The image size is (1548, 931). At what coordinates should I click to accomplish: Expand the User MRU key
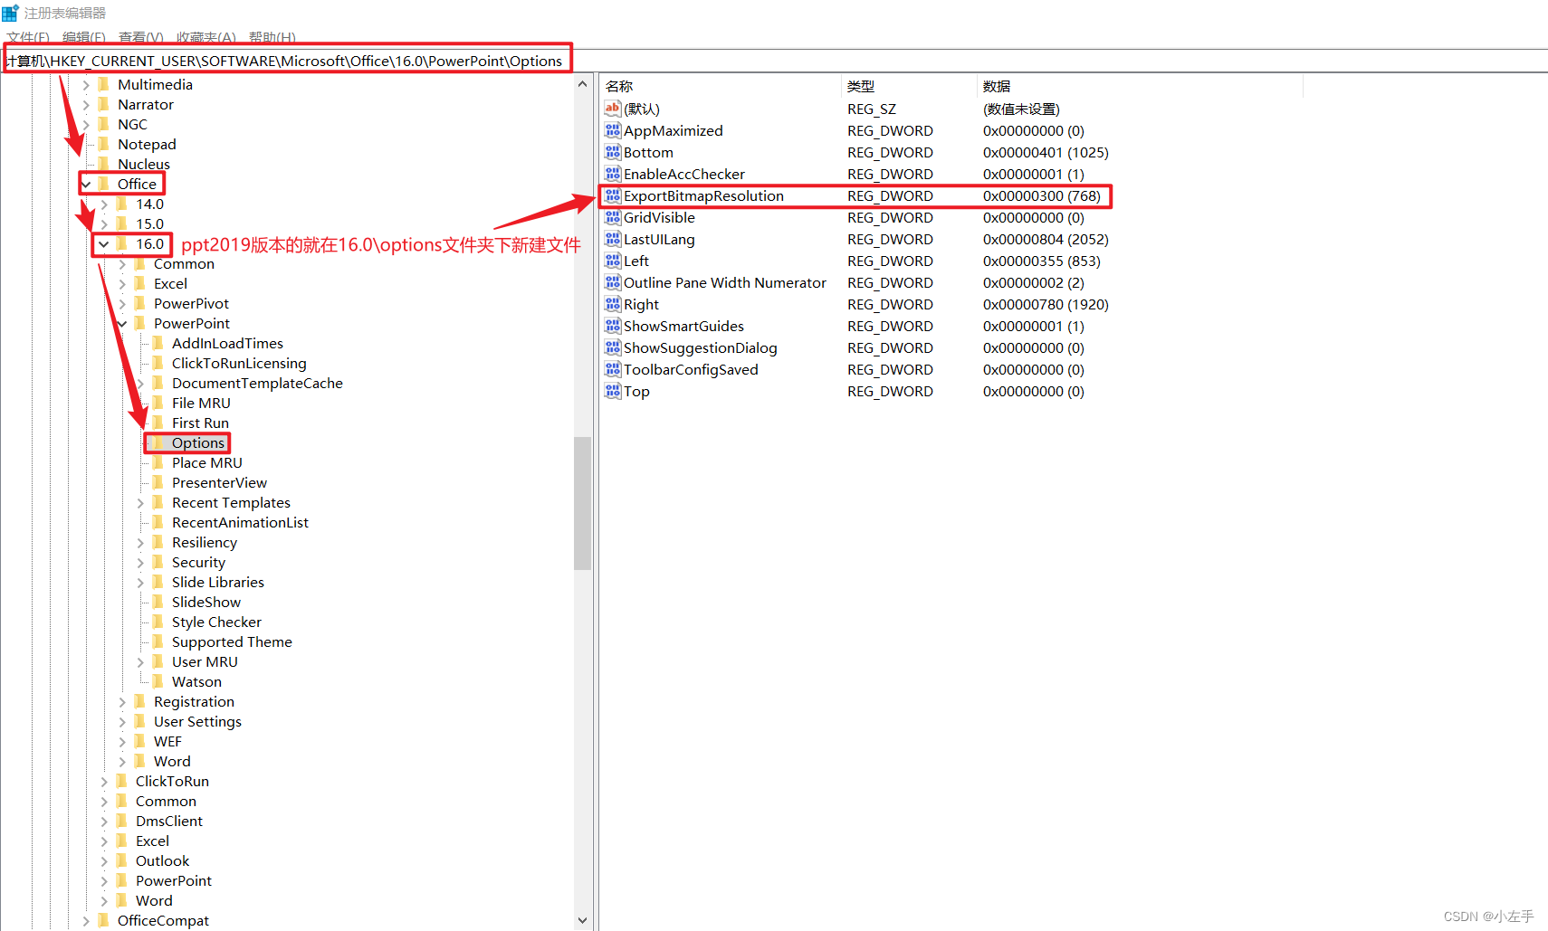coord(140,661)
